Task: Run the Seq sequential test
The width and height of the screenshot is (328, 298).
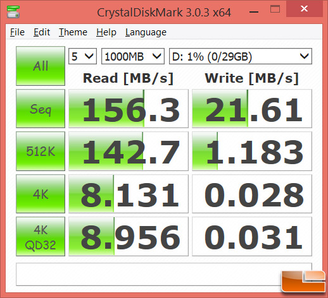Action: [x=41, y=109]
